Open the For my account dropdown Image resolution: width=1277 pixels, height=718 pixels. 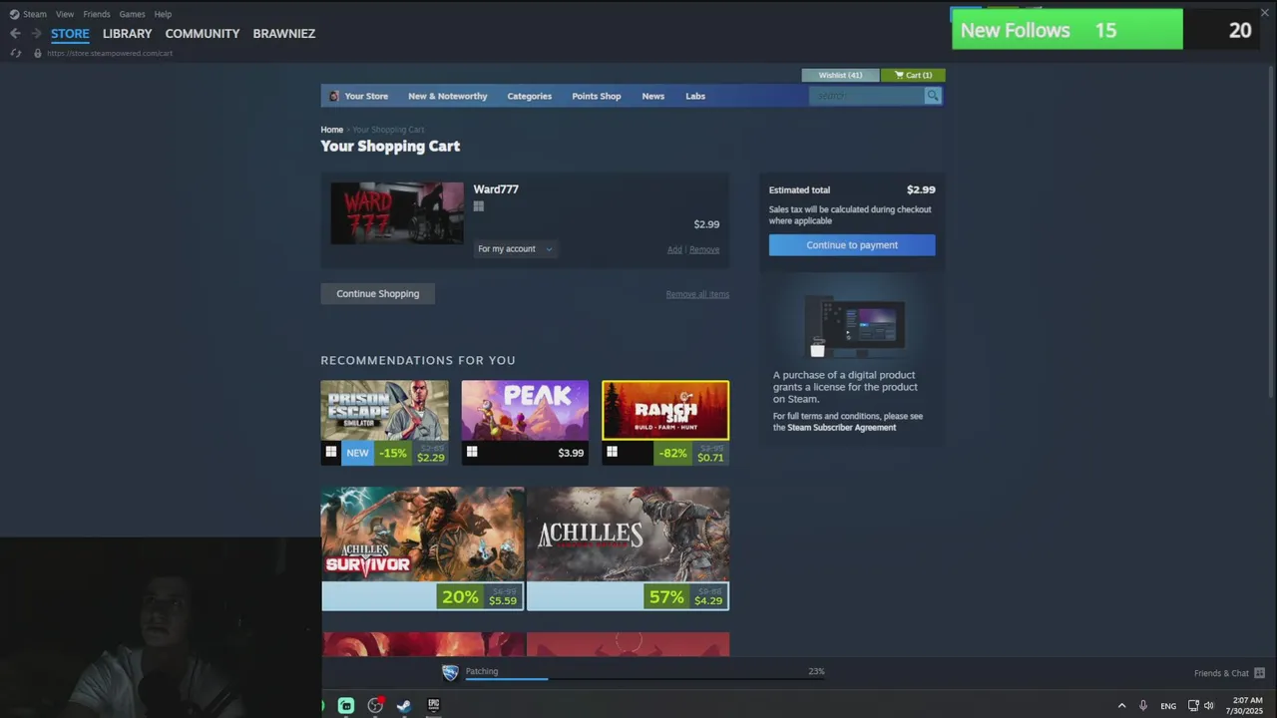tap(515, 249)
